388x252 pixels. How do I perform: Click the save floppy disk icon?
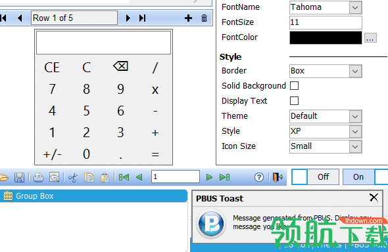[19, 177]
